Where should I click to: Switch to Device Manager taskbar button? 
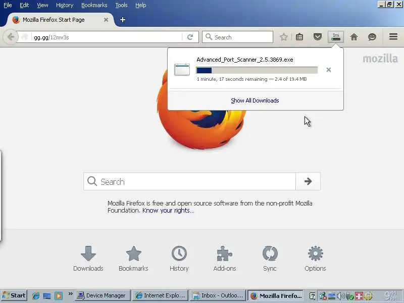coord(103,295)
